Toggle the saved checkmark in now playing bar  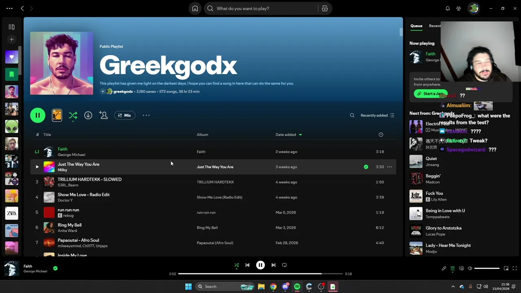tap(55, 269)
